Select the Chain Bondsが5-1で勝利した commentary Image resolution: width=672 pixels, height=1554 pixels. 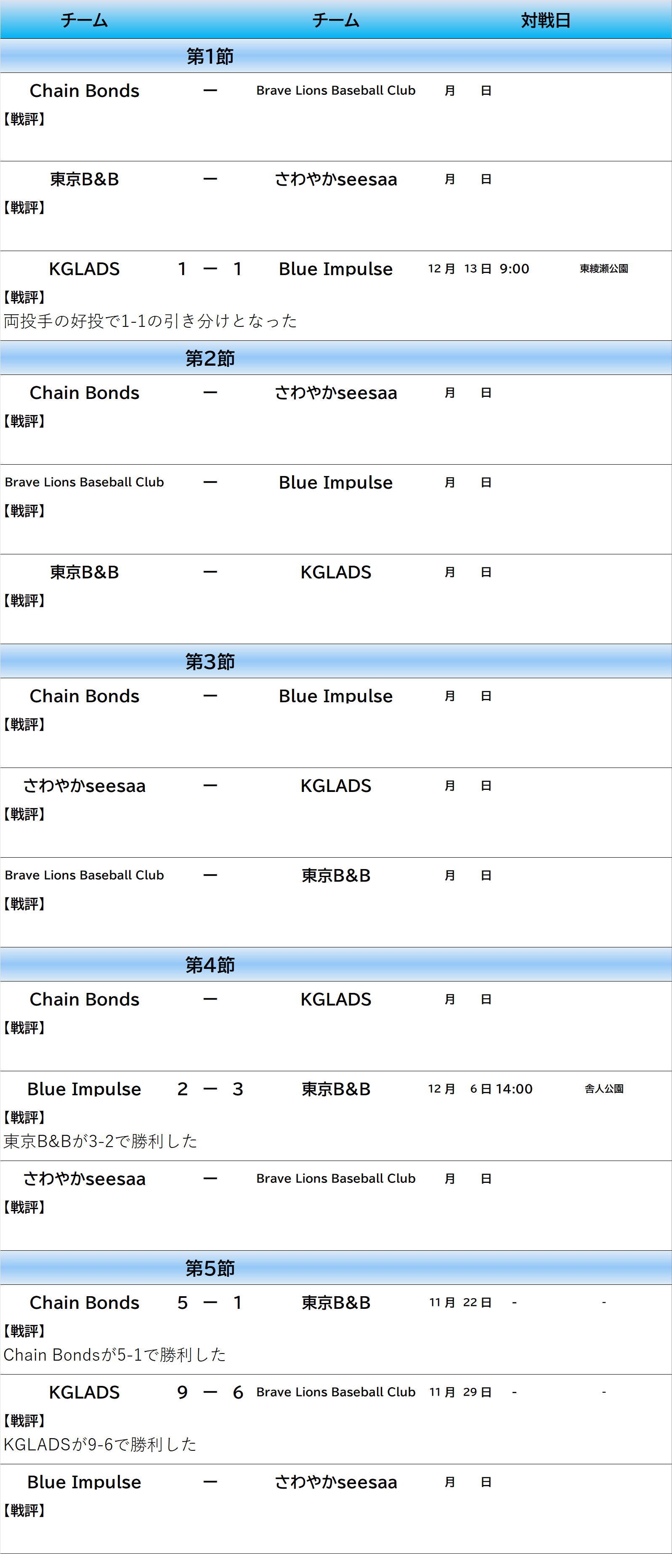(114, 1355)
